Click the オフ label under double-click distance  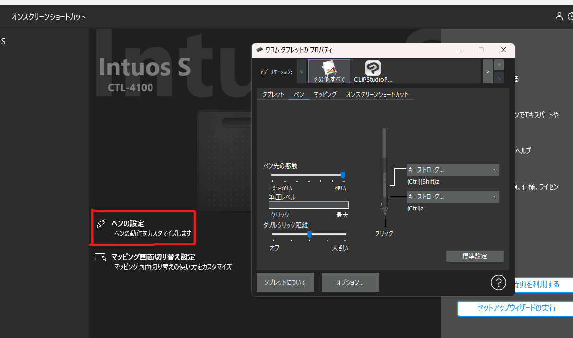[274, 248]
